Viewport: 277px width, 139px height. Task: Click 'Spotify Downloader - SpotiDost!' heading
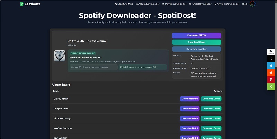(x=137, y=16)
